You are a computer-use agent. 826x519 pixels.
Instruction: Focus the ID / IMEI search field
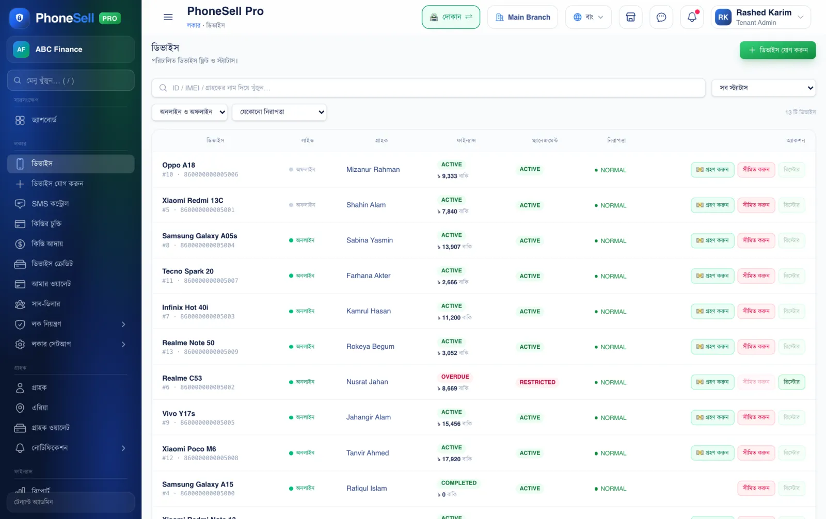click(428, 88)
